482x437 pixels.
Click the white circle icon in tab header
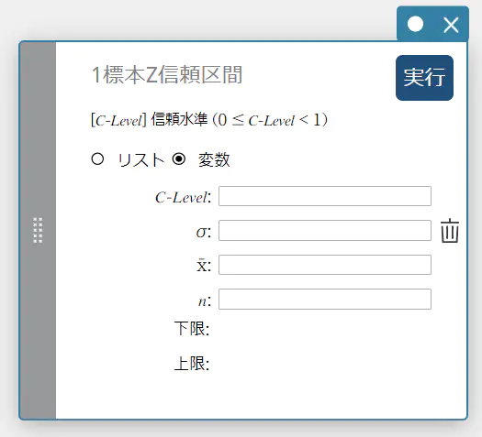pyautogui.click(x=415, y=24)
